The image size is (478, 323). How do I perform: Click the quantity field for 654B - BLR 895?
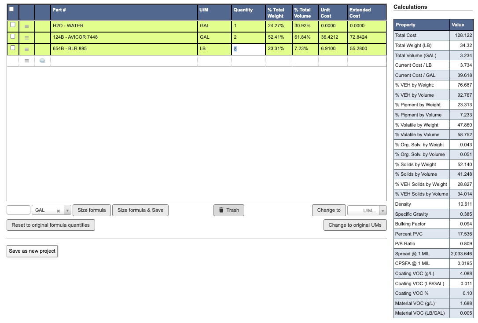[248, 49]
